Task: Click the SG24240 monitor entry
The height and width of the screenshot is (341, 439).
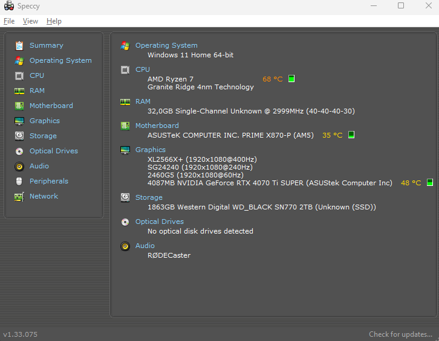Action: pyautogui.click(x=200, y=167)
